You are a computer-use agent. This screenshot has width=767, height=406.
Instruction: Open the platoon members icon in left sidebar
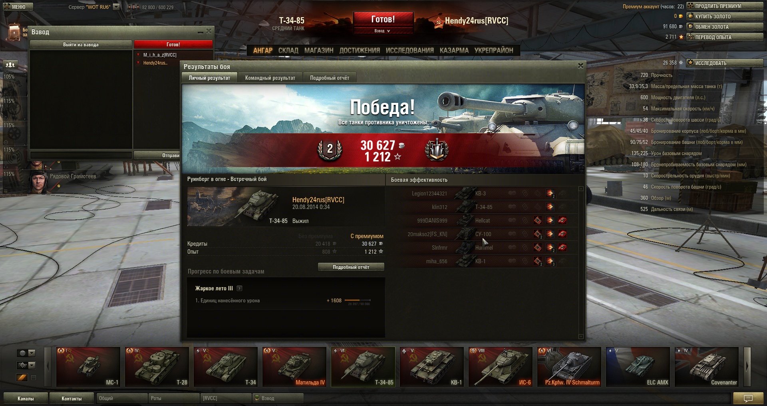tap(10, 64)
